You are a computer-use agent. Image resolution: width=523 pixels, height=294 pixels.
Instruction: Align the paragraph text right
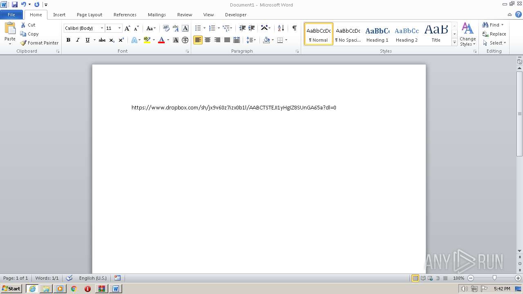click(217, 40)
